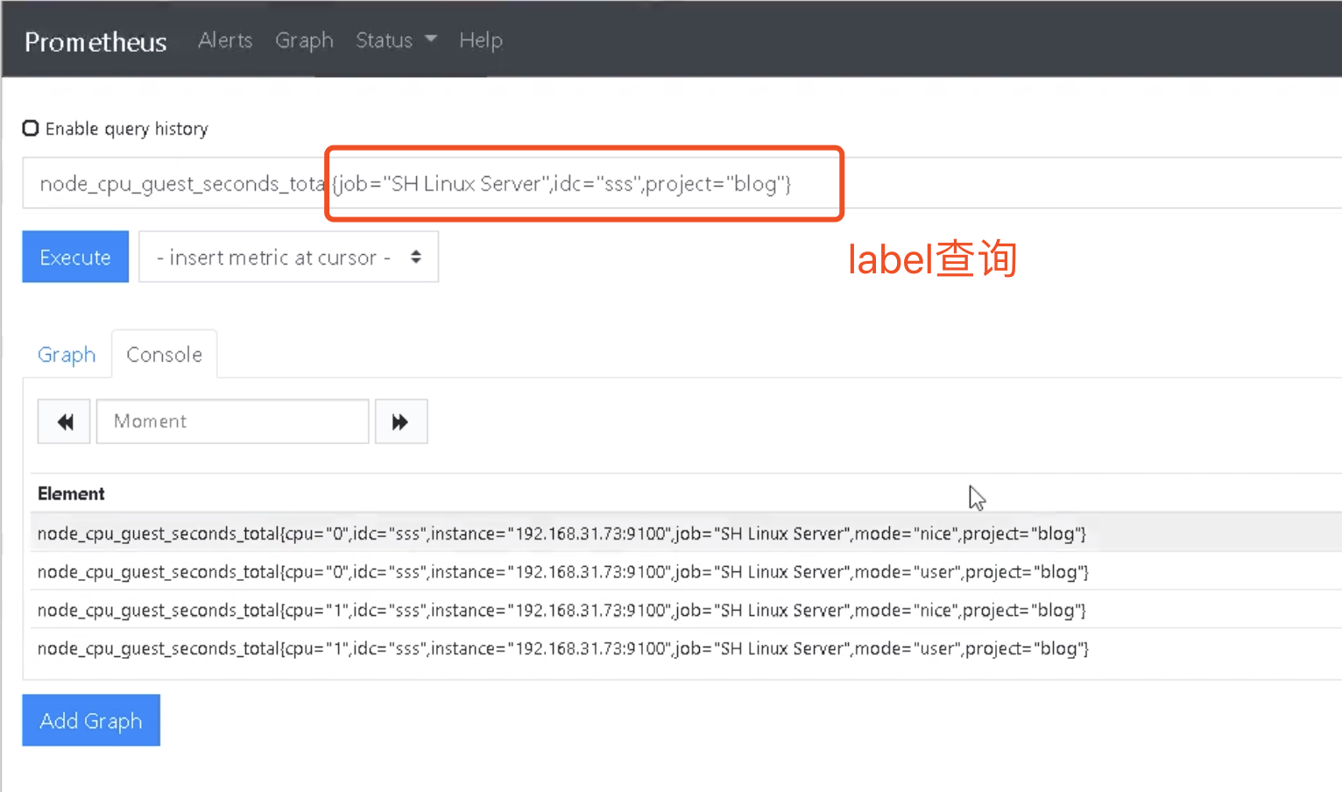Open the Graph page from the navbar
This screenshot has height=792, width=1342.
point(304,40)
